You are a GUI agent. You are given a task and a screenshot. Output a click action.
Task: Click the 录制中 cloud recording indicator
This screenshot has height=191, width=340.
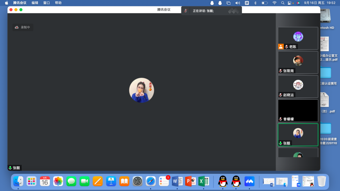click(x=23, y=27)
